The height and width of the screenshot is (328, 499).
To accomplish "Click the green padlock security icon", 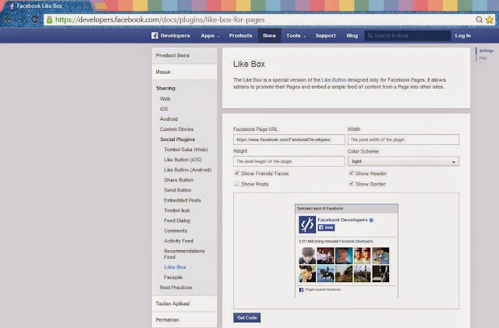I will pyautogui.click(x=49, y=19).
